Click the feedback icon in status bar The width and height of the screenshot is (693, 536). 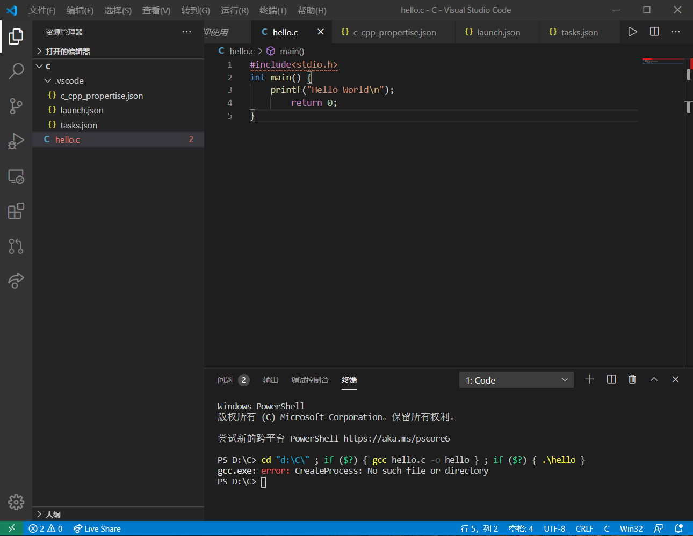tap(659, 528)
